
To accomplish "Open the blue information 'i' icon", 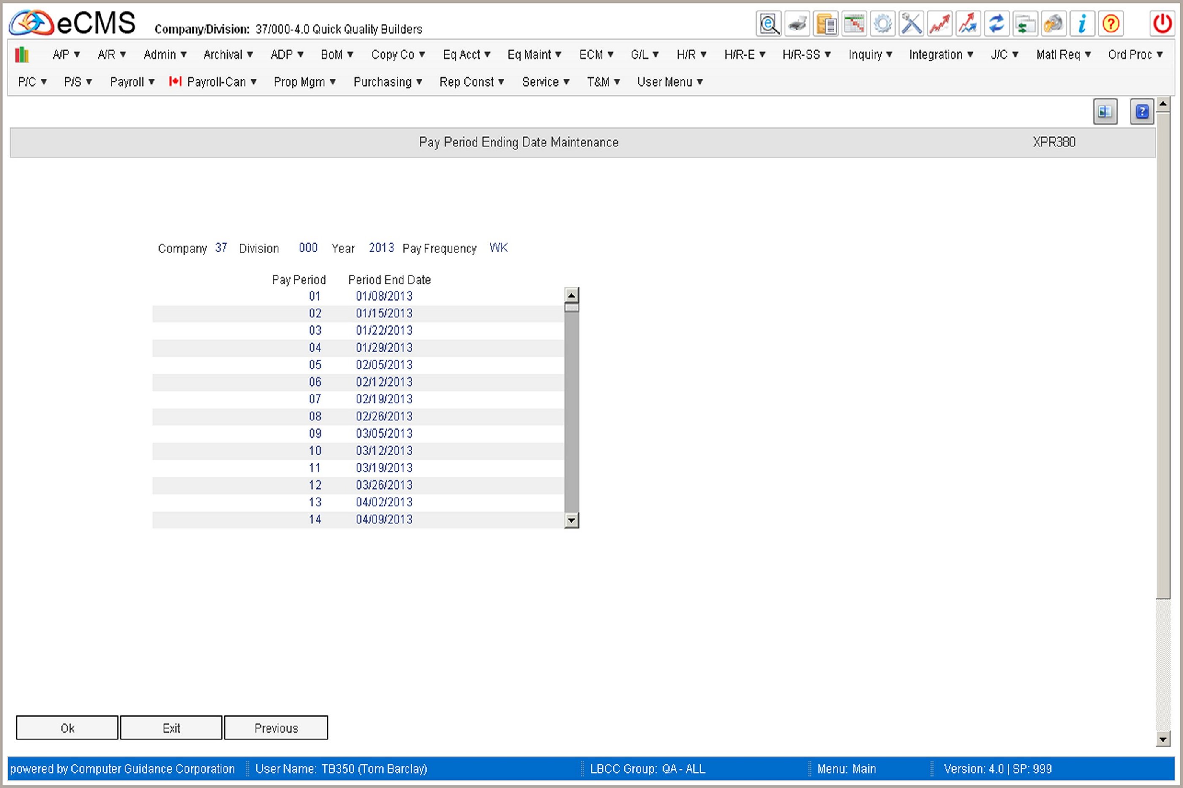I will [1082, 24].
